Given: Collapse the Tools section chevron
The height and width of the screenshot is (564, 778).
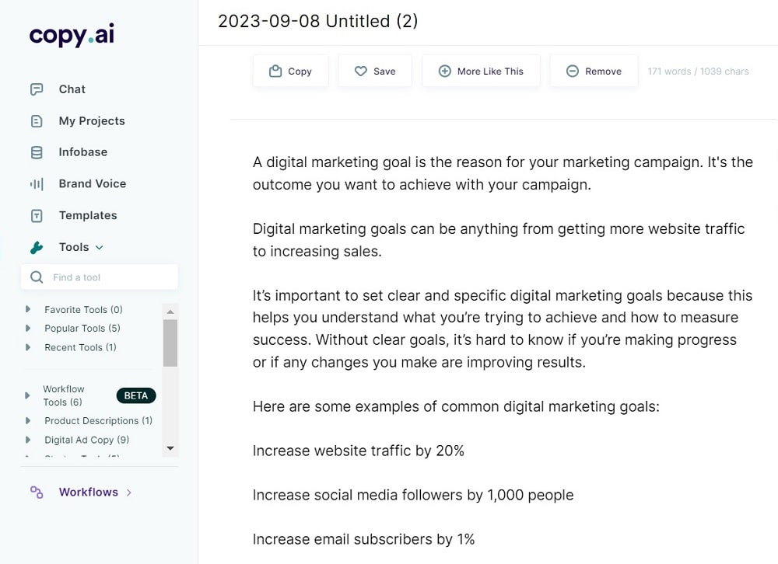Looking at the screenshot, I should click(x=100, y=247).
